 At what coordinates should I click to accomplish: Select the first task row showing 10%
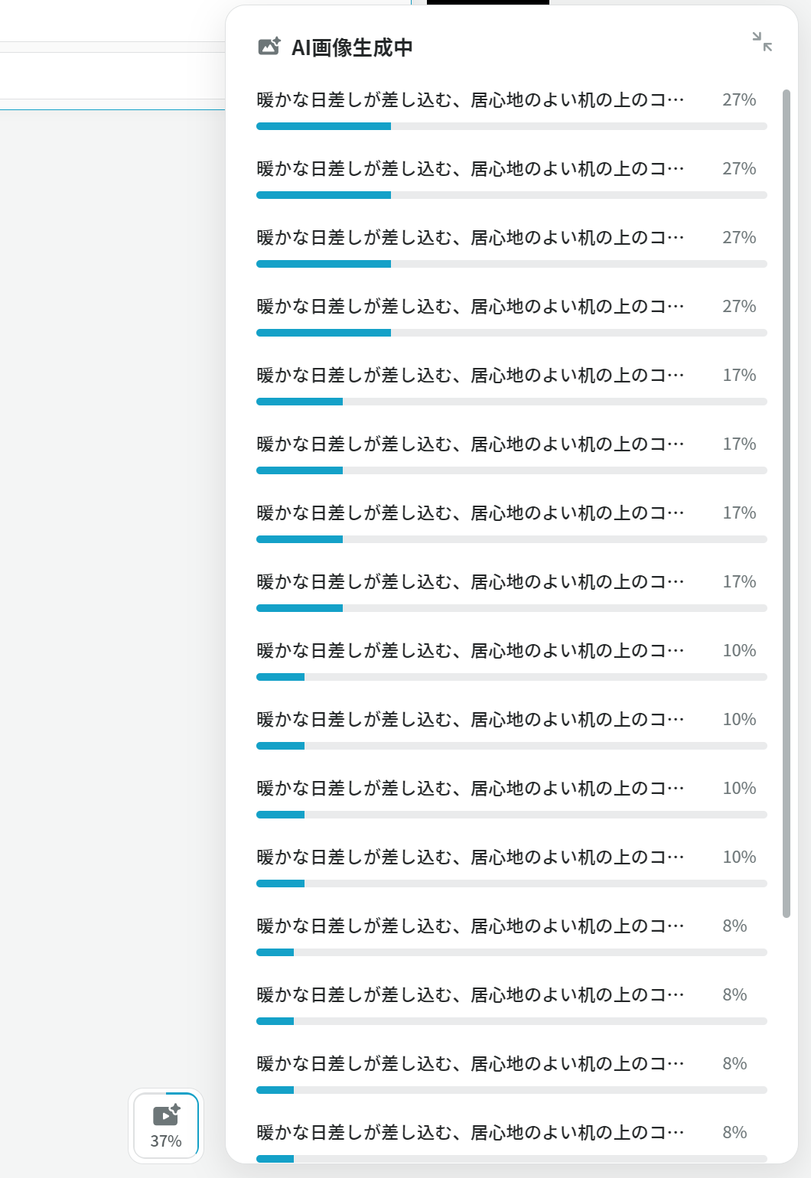pyautogui.click(x=511, y=662)
